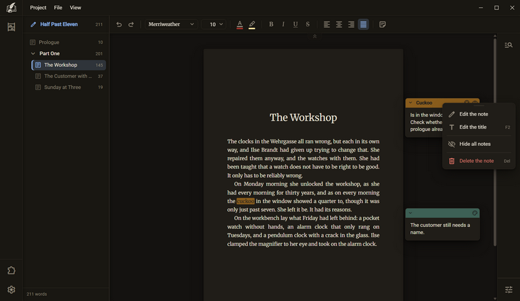Maximize the application window
Screen dimensions: 520x301
(x=497, y=8)
